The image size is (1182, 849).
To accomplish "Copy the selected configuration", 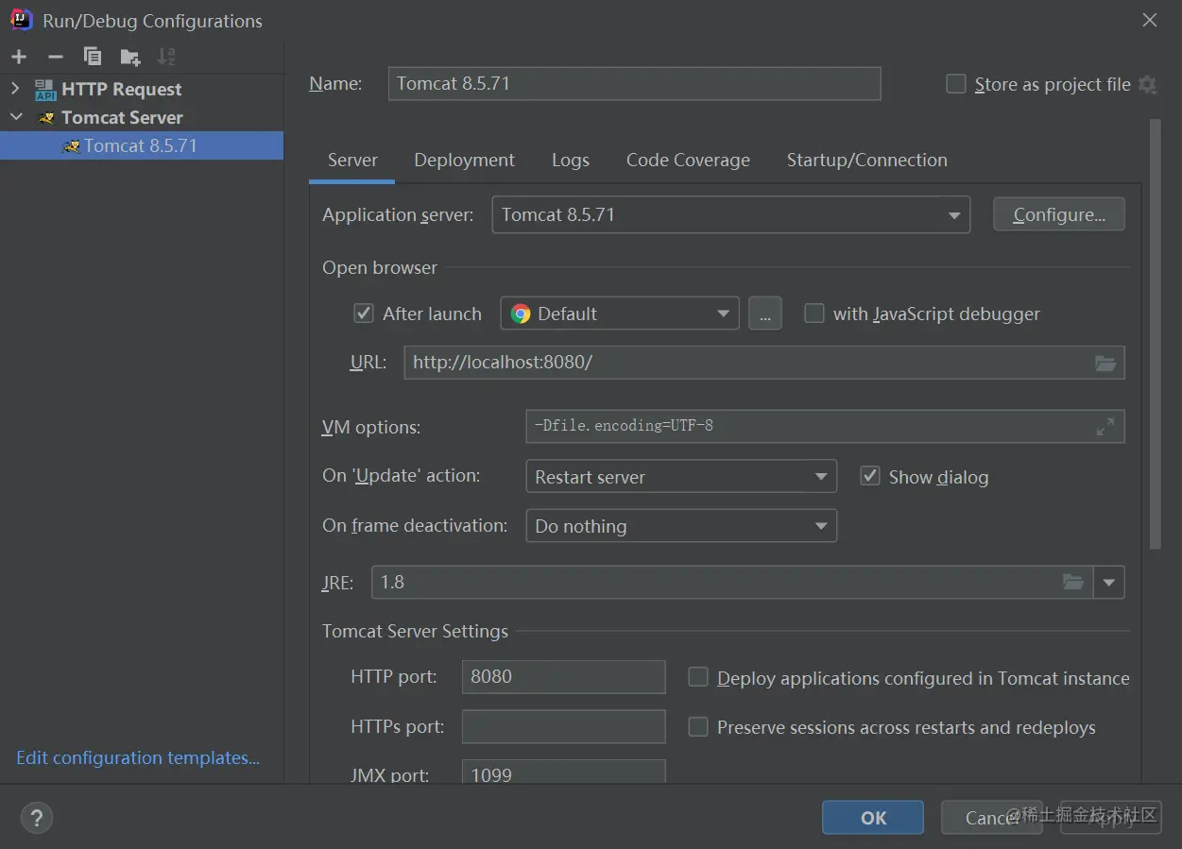I will point(93,57).
